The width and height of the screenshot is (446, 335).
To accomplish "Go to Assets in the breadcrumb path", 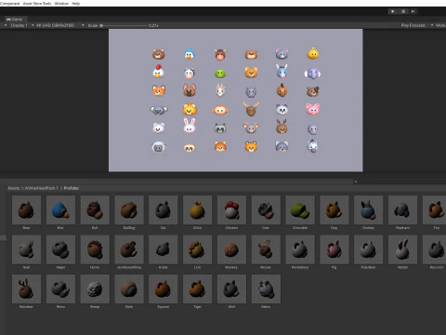I will point(14,188).
